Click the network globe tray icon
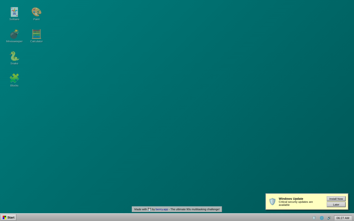The height and width of the screenshot is (221, 354). (321, 218)
